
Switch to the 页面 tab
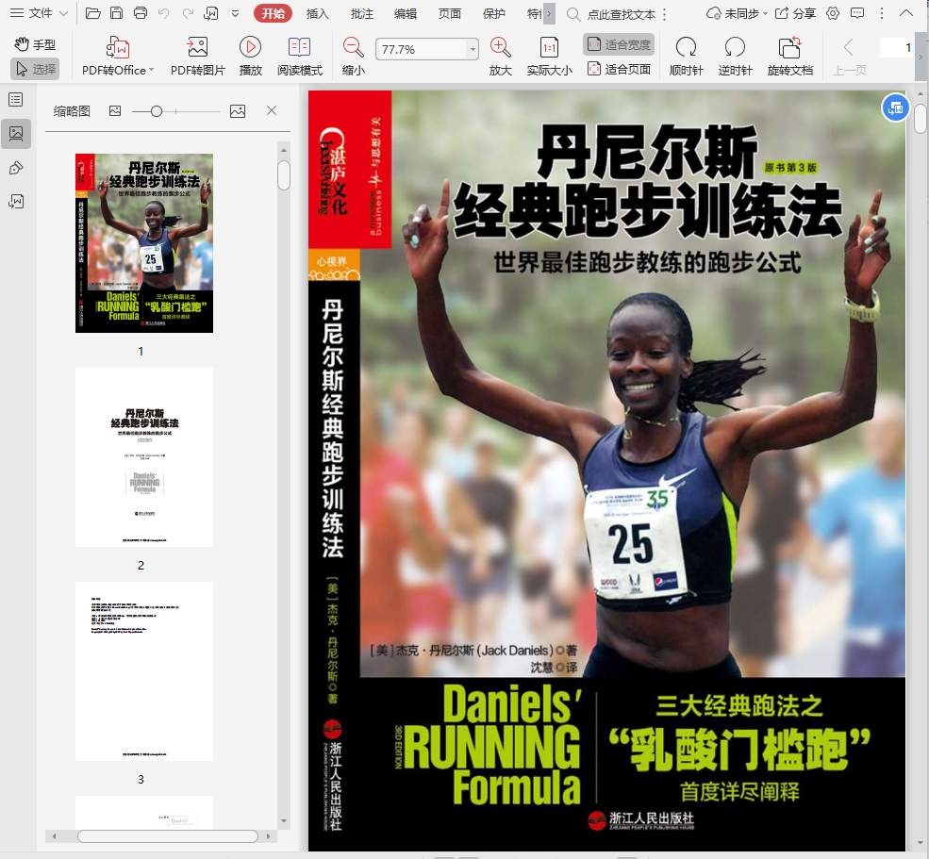pos(450,13)
